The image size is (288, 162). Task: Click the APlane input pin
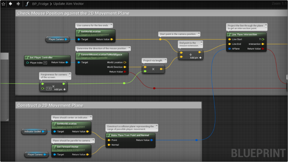click(230, 49)
